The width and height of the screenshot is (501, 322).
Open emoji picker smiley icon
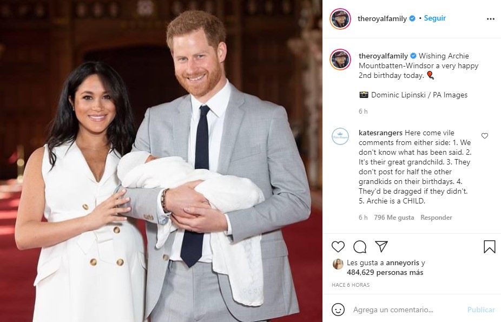click(x=338, y=310)
